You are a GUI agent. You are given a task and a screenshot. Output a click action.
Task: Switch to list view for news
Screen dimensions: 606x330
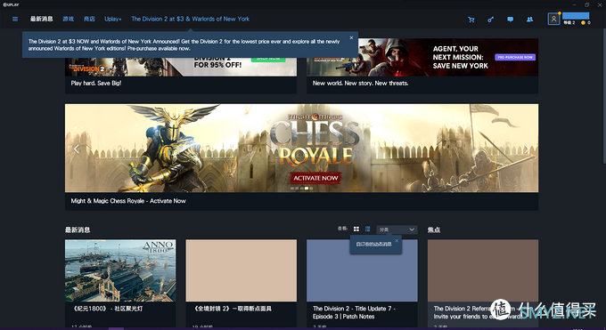coord(367,229)
